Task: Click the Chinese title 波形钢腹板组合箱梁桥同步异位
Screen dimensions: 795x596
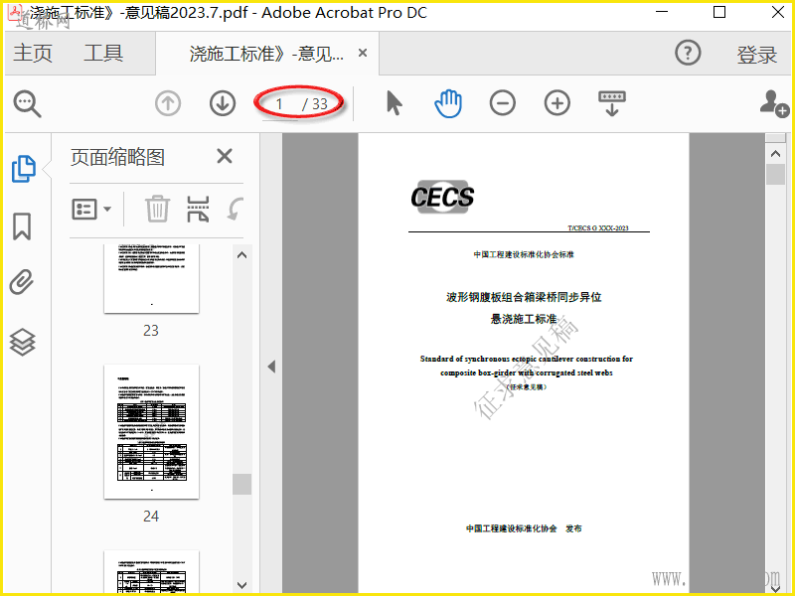Action: coord(524,297)
